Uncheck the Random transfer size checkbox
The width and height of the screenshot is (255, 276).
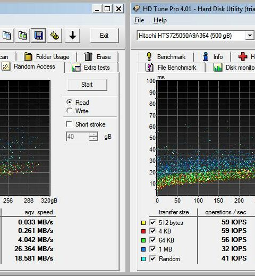152,258
